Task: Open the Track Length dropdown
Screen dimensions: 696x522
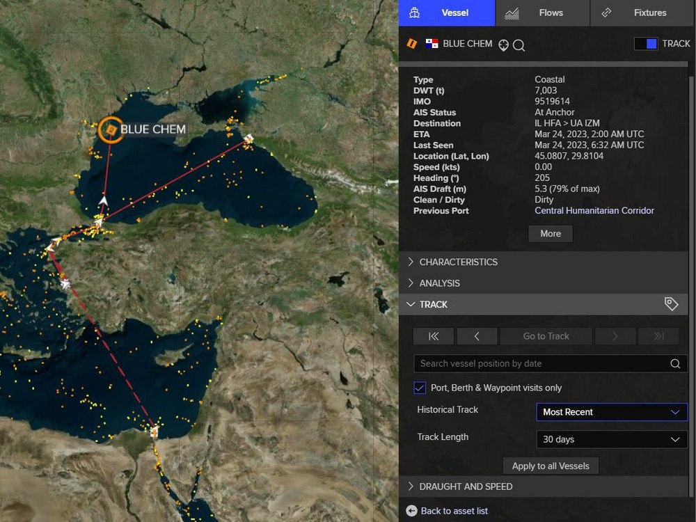Action: coord(611,439)
